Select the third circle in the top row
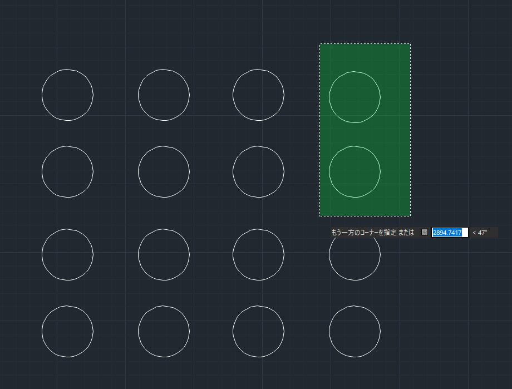The image size is (512, 389). click(258, 95)
